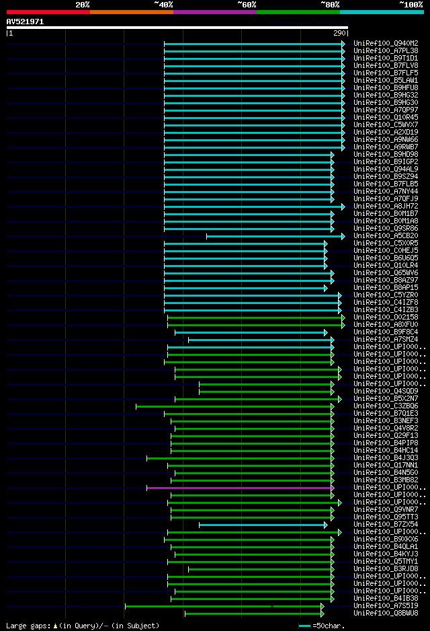Click the UniRef100_A2XD19 entry

[386, 132]
